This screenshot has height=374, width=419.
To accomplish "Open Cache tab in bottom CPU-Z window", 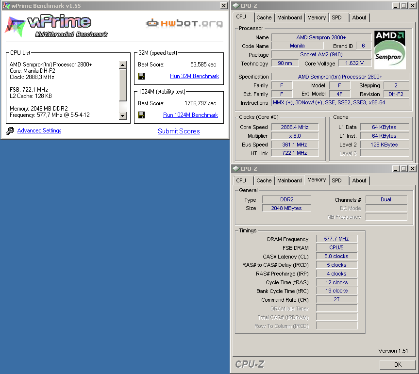I will click(x=264, y=181).
